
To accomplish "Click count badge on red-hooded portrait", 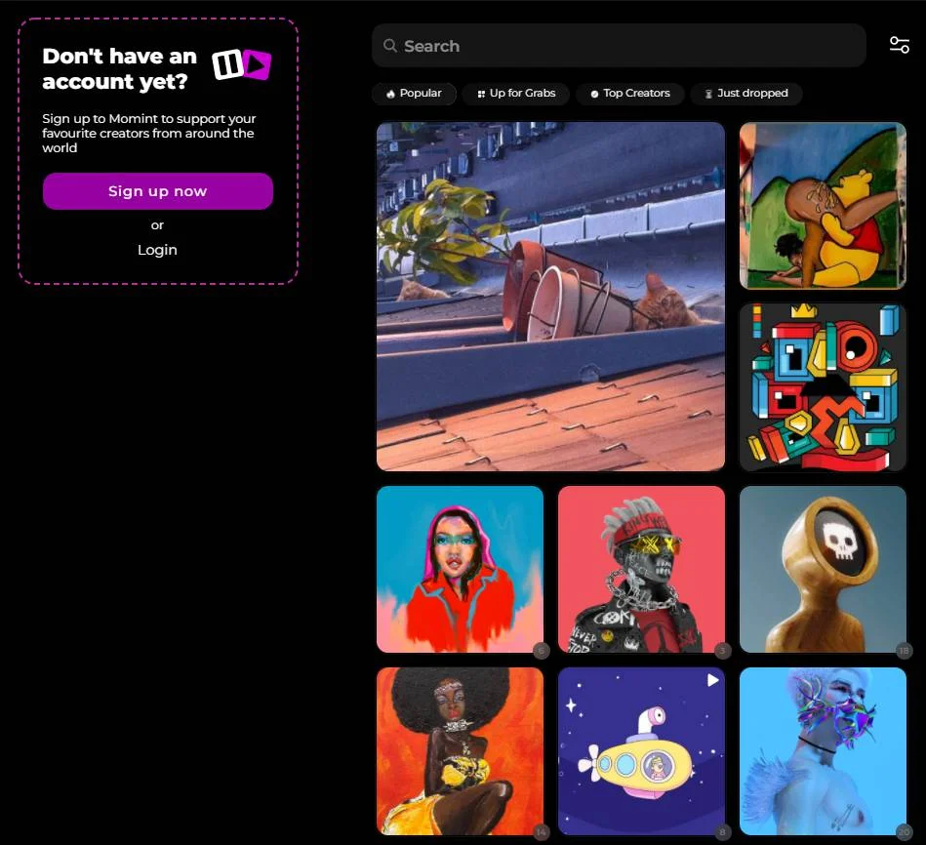I will [541, 651].
